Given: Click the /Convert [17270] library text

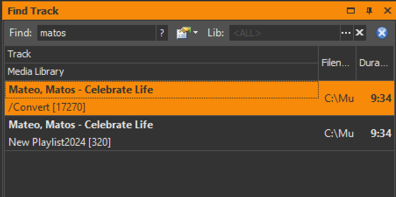Looking at the screenshot, I should [46, 107].
